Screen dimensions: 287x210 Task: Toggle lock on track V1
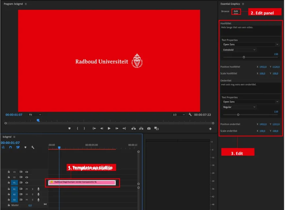(x=9, y=182)
